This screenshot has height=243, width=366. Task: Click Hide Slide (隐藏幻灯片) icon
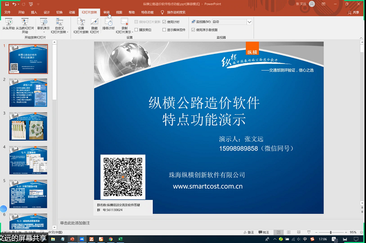click(x=94, y=26)
